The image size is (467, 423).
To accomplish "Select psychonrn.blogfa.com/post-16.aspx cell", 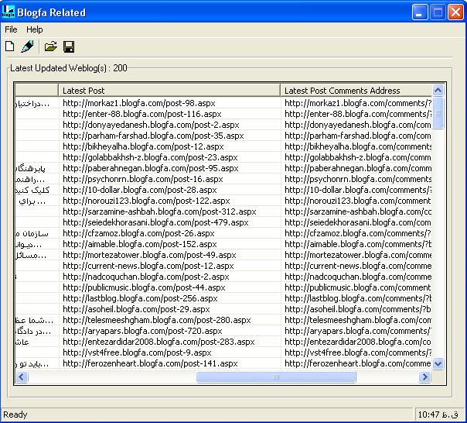I will coord(169,179).
